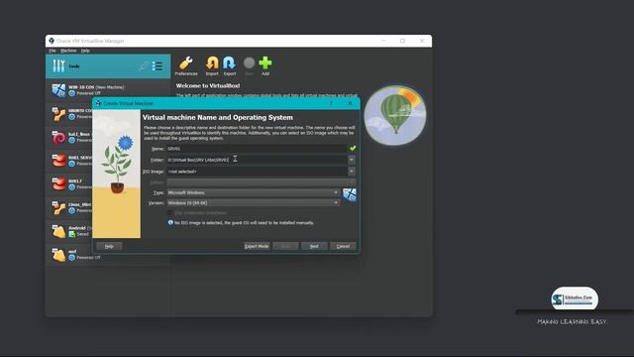Click the green Add toolbar icon

click(x=265, y=66)
